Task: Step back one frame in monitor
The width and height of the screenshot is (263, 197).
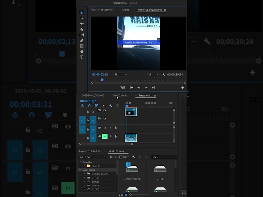Action: pos(139,87)
